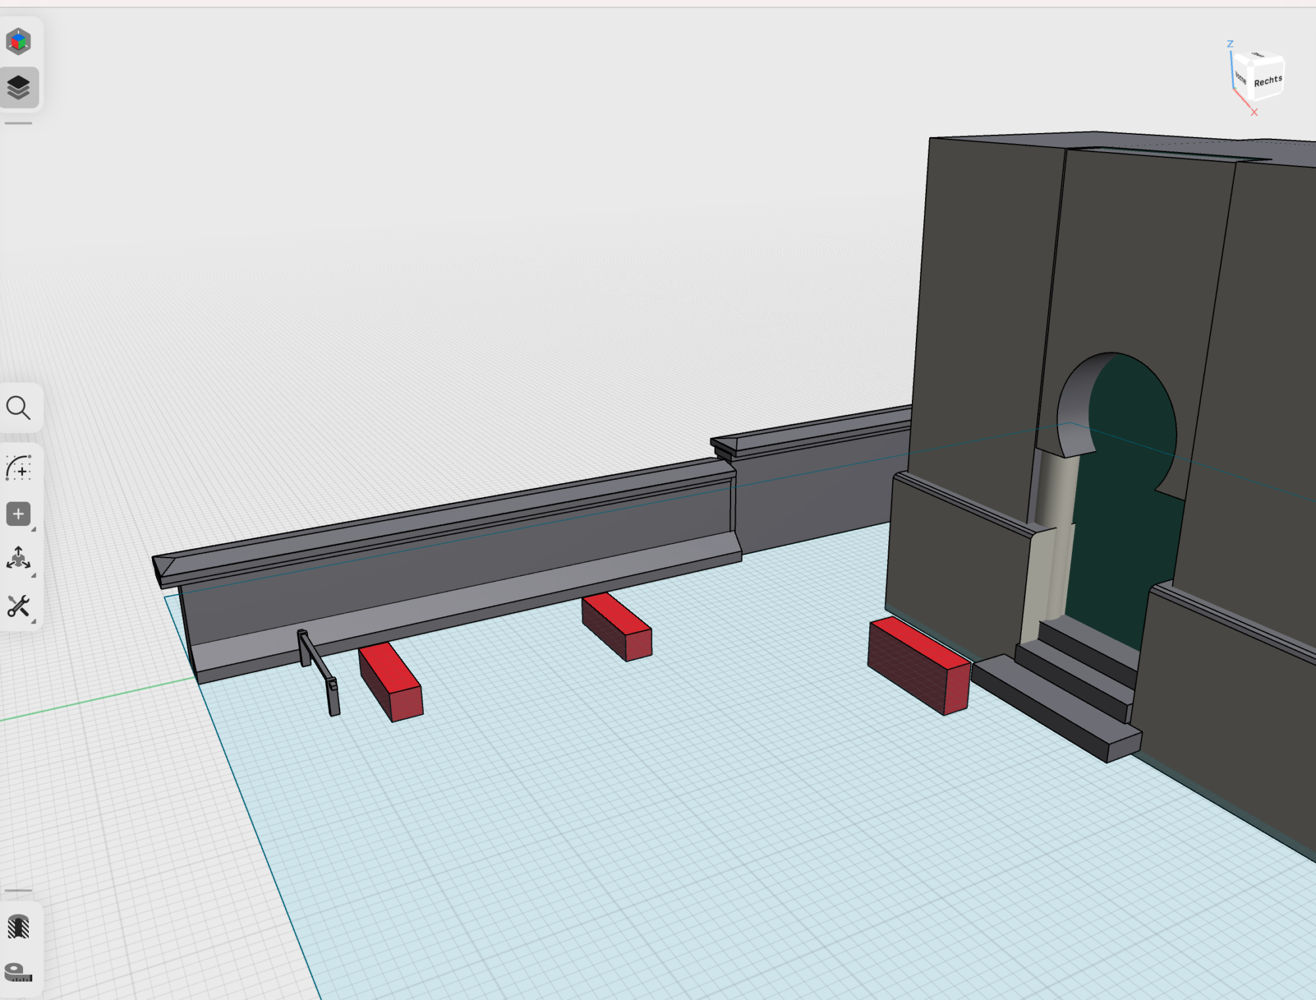
Task: Open the magnifier search tool
Action: (18, 408)
